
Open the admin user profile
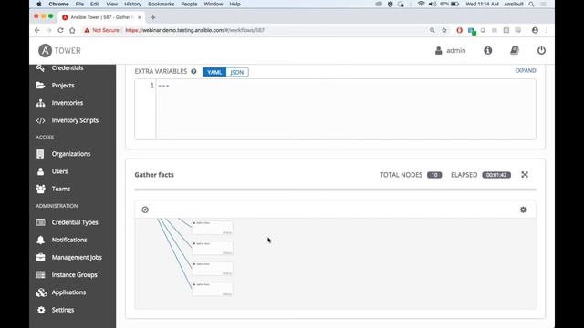450,51
